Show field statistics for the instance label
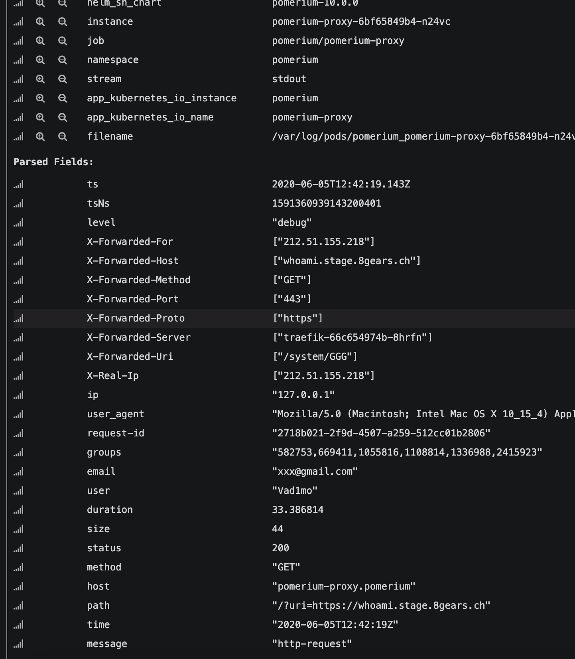The width and height of the screenshot is (575, 659). click(x=18, y=22)
